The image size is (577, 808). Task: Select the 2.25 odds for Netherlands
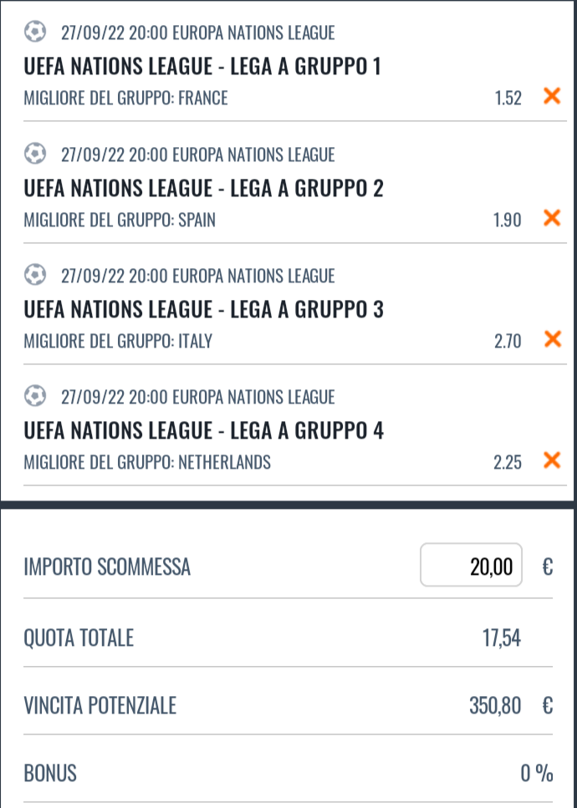(508, 462)
